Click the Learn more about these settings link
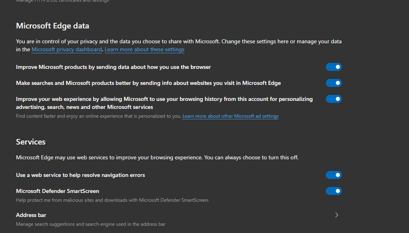 click(x=144, y=50)
